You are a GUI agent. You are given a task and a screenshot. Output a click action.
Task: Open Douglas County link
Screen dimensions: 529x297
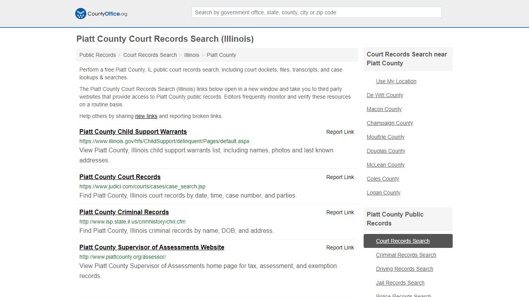point(386,151)
